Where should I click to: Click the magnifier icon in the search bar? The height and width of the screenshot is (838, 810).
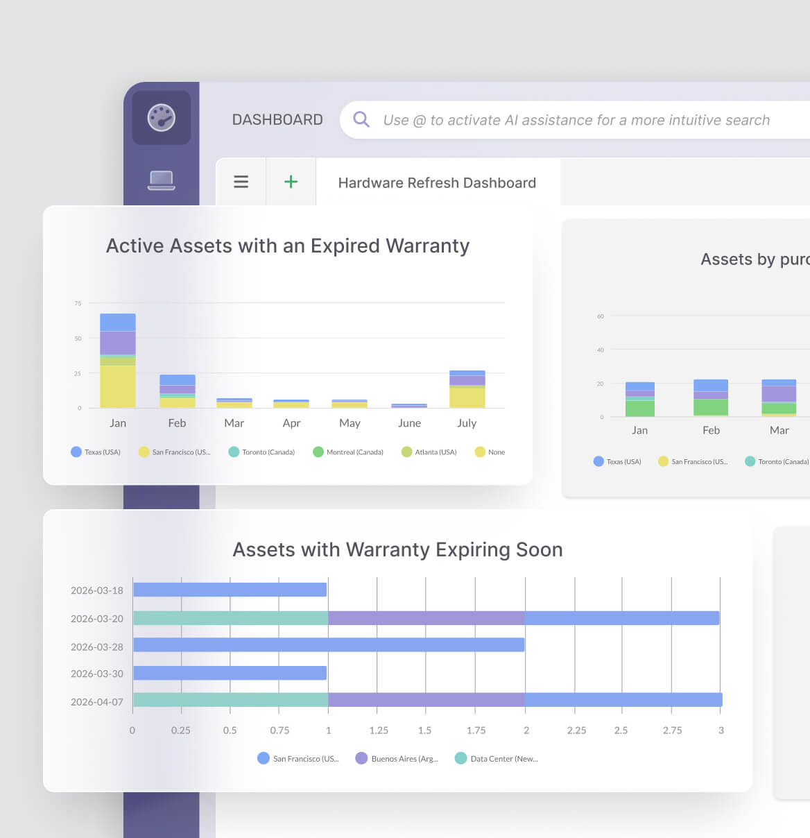pyautogui.click(x=361, y=119)
